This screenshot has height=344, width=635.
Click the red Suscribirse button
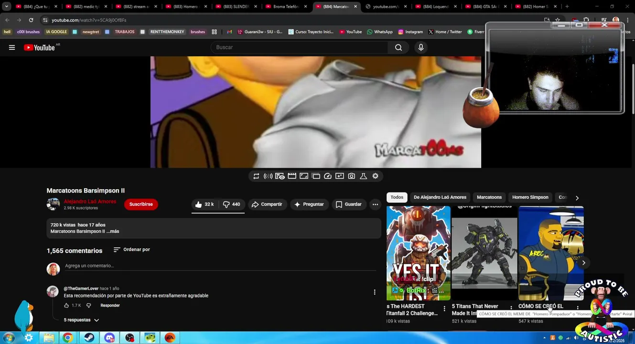141,204
